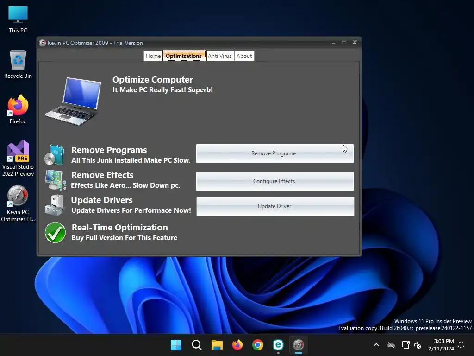Click 'Buy Full Version For This Feature' text
474x356 pixels.
pyautogui.click(x=124, y=238)
